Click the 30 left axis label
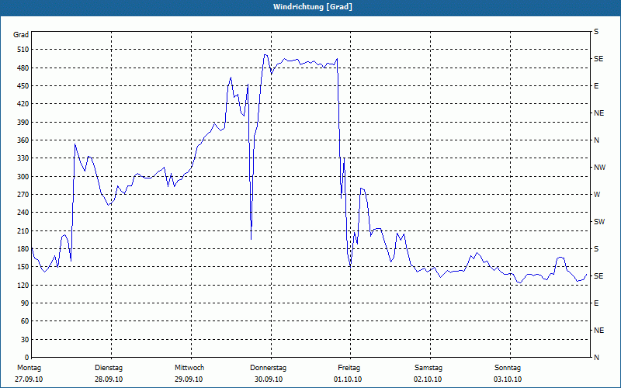This screenshot has height=388, width=621. [x=25, y=340]
